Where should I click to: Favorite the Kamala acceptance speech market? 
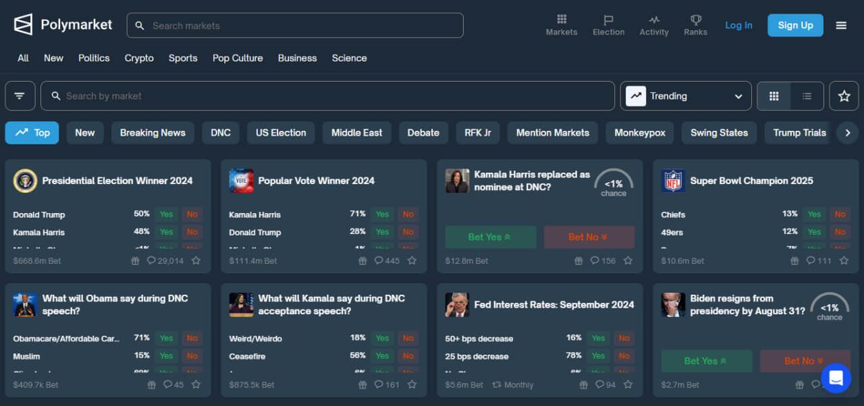click(412, 384)
